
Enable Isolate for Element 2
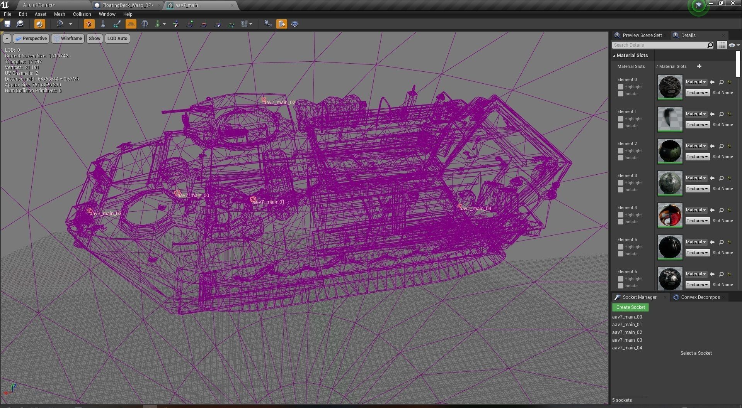tap(620, 158)
